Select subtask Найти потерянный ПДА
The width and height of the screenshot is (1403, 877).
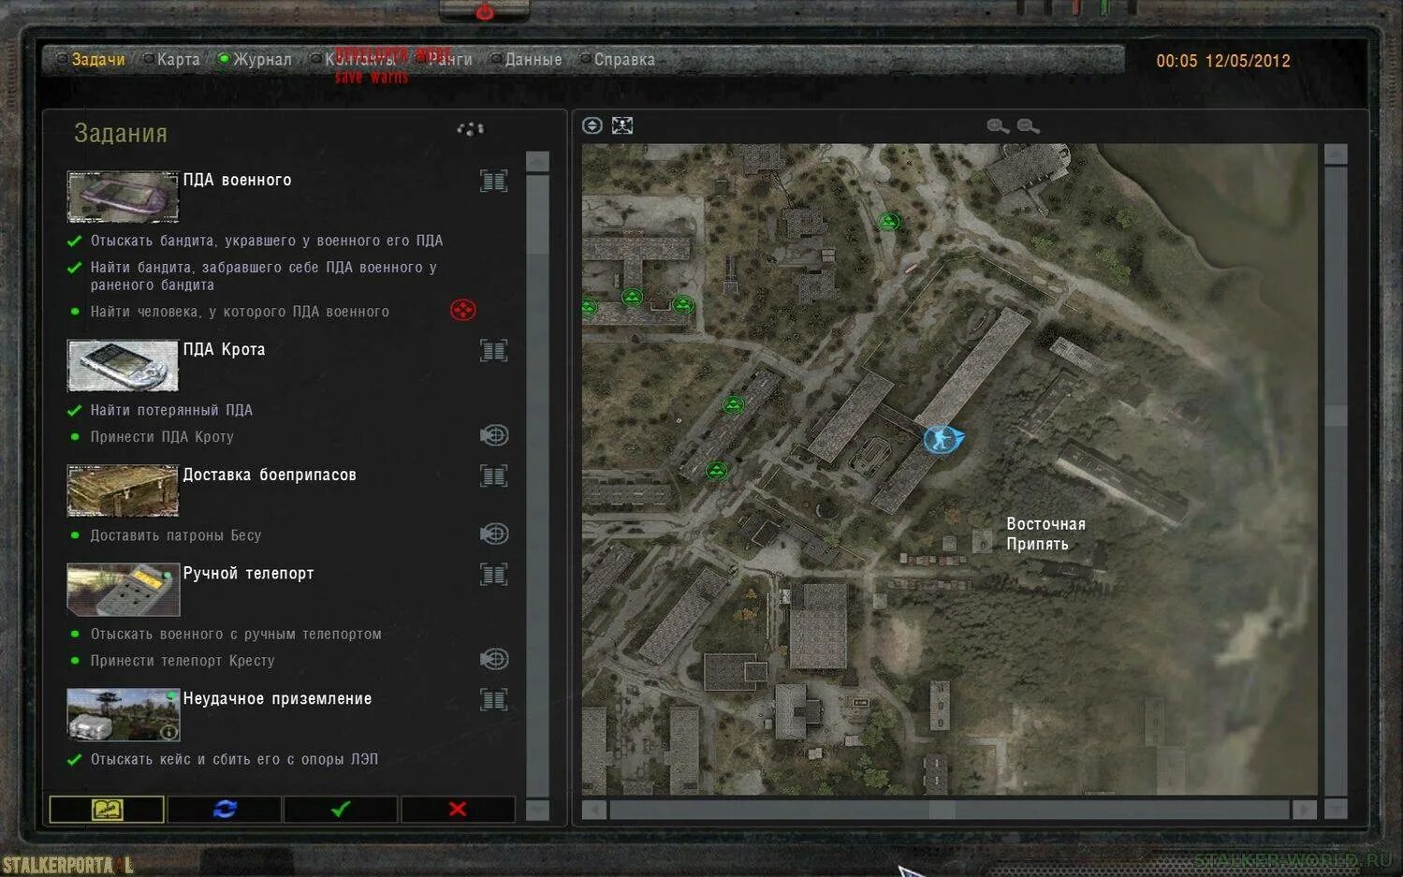[171, 410]
